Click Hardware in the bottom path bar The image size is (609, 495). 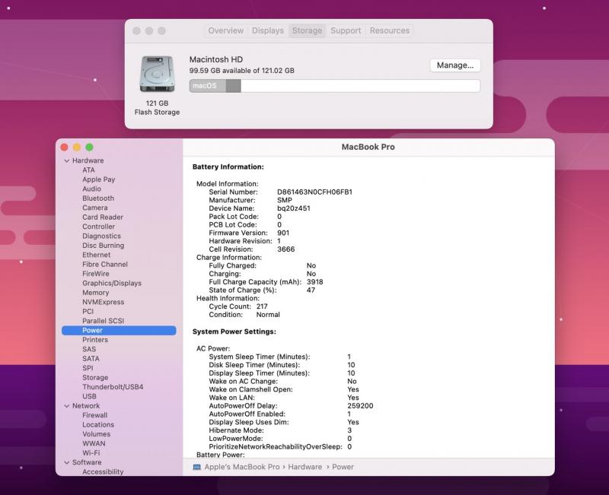point(305,467)
